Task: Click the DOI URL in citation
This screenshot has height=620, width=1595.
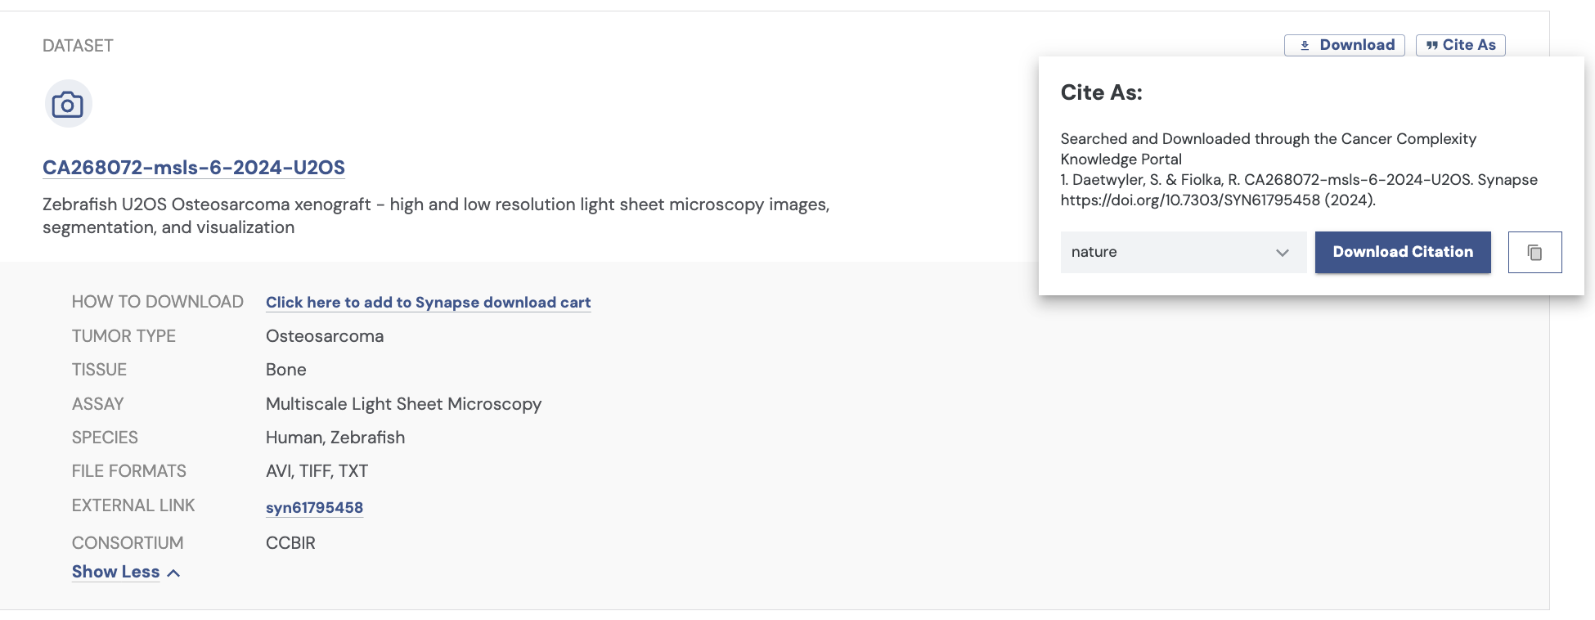Action: click(1190, 200)
